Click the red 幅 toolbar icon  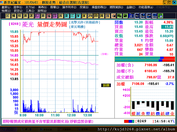(x=49, y=16)
